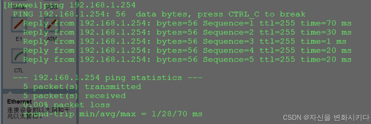Click the Sequence=2 reply line
The height and width of the screenshot is (124, 371).
187,32
